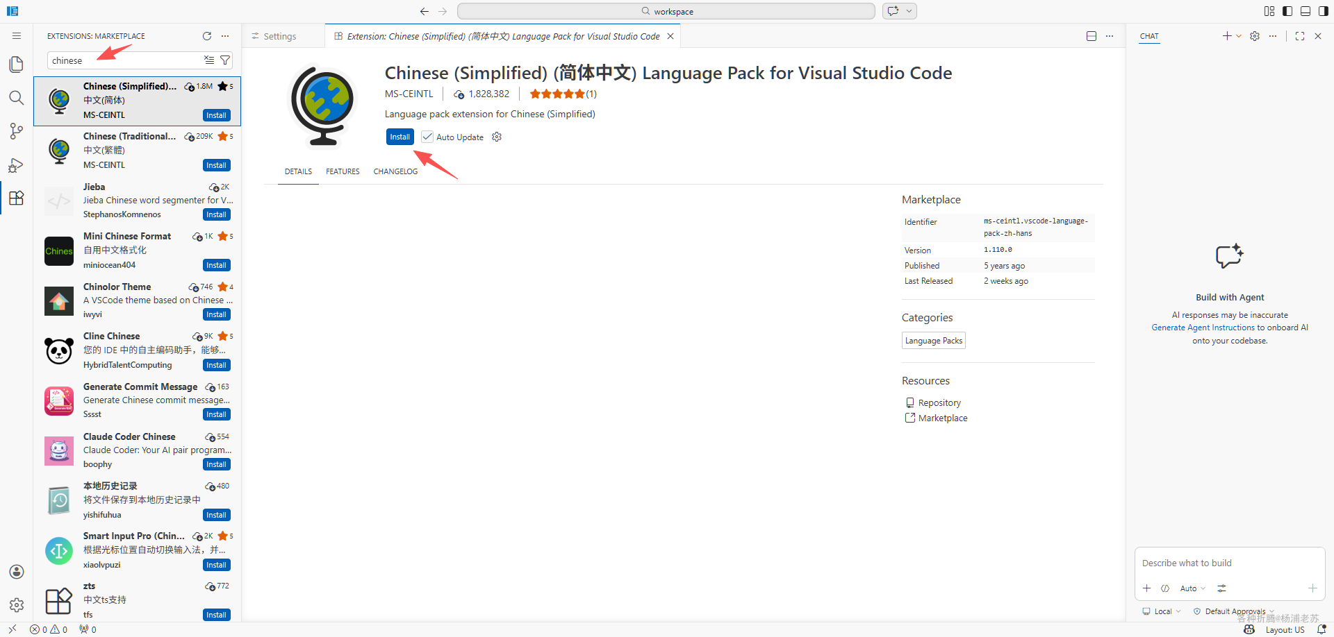Image resolution: width=1334 pixels, height=637 pixels.
Task: Select the CHAT panel tab
Action: [x=1149, y=36]
